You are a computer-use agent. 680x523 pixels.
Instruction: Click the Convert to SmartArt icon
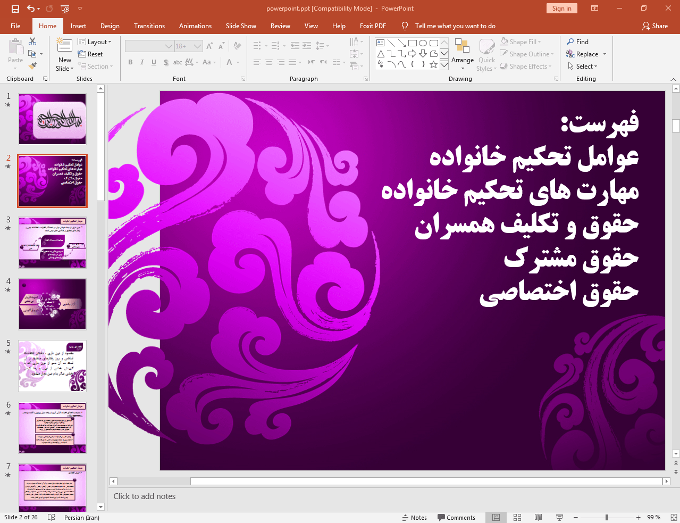pos(355,66)
